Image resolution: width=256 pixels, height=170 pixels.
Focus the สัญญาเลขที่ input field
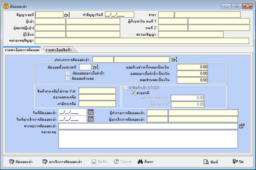[x=49, y=14]
